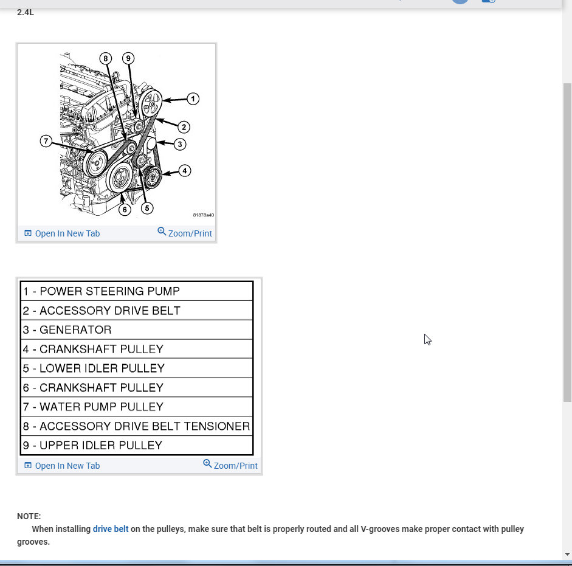Viewport: 572px width, 566px height.
Task: Click the scrollbar down arrow
Action: coord(567,554)
